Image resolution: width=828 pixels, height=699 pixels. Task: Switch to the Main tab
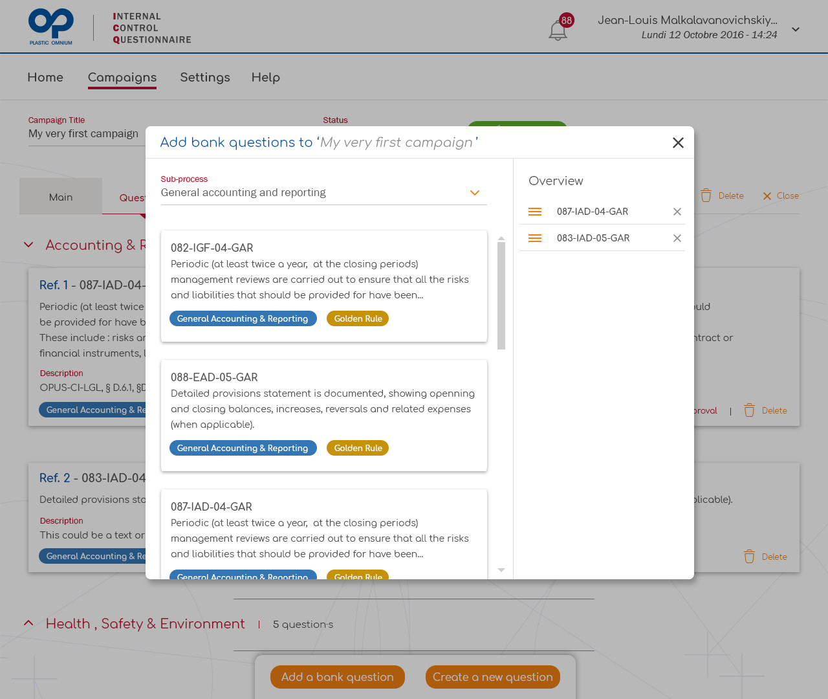click(x=61, y=197)
